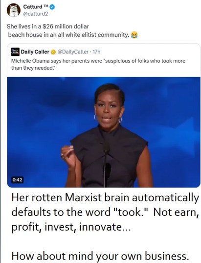Click the laughing-crying emoji in the tweet
Screen dimensions: 201x263
134,35
